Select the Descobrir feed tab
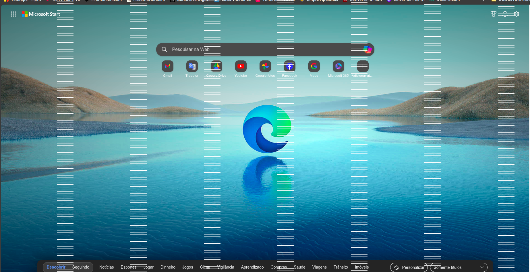This screenshot has height=272, width=530. [x=56, y=267]
